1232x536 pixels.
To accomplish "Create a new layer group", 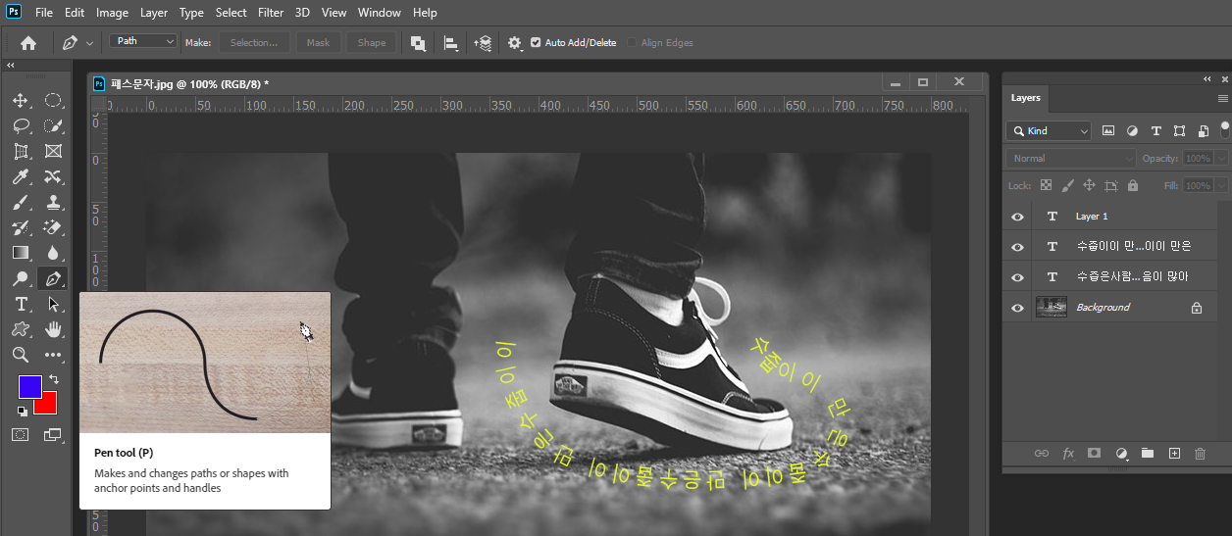I will 1147,454.
